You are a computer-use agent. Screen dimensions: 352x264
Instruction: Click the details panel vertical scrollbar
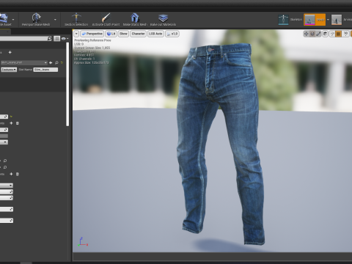point(67,84)
